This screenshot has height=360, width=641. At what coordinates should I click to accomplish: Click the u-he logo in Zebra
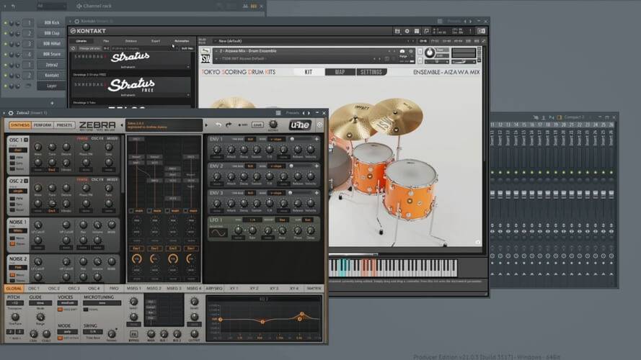(x=300, y=125)
